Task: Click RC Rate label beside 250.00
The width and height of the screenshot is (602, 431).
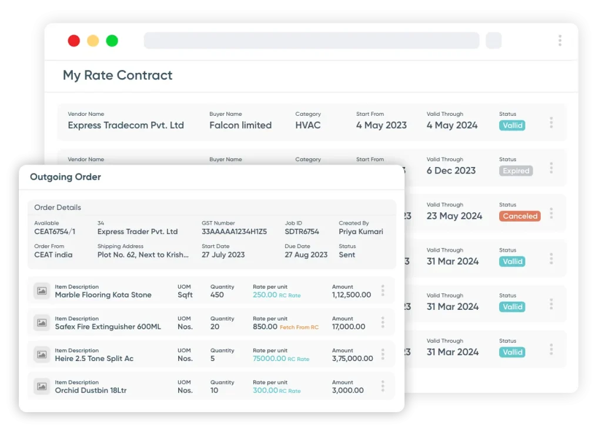Action: (x=289, y=296)
